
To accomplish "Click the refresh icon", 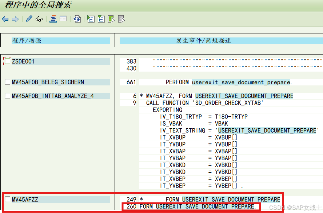I will 77,19.
